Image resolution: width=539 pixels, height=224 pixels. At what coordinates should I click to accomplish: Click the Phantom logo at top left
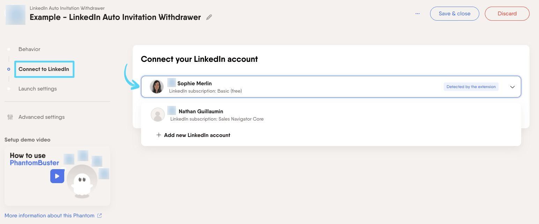15,15
